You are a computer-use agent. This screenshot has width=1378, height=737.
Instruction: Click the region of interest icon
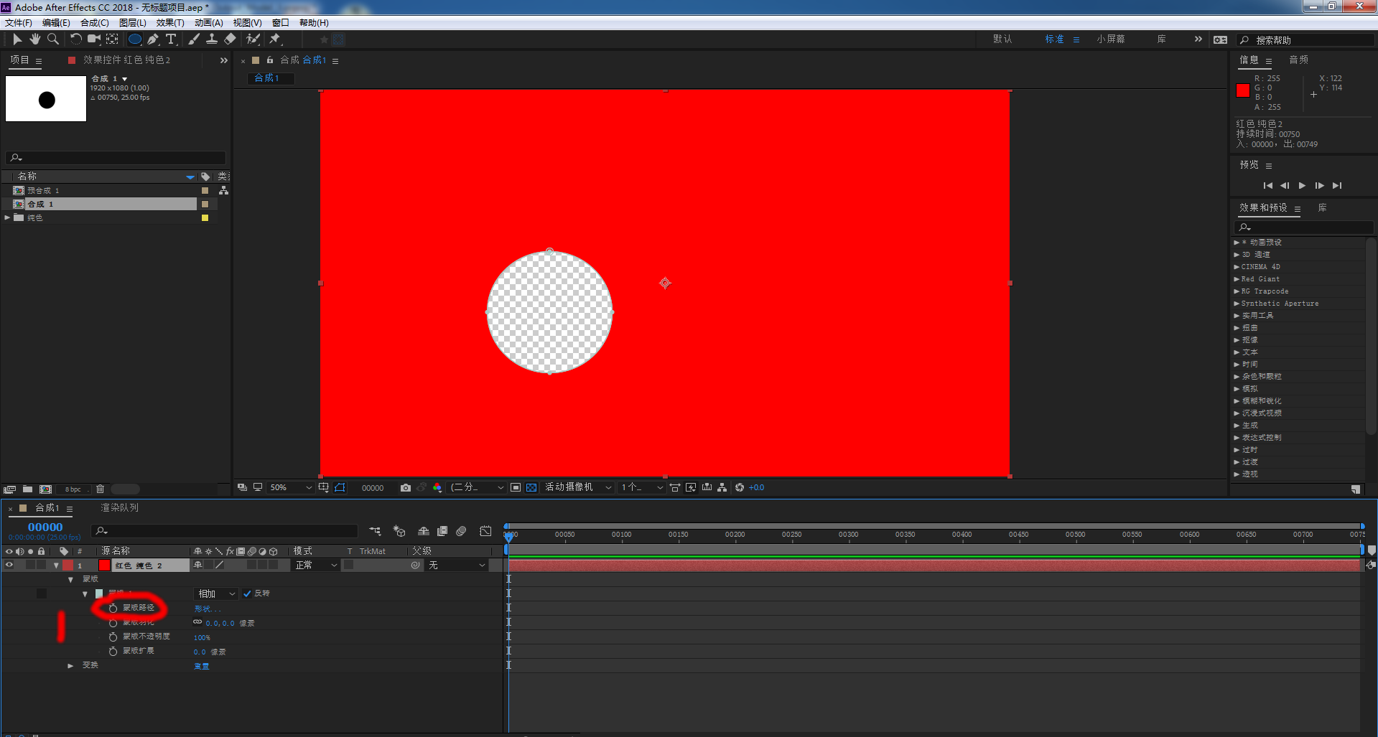(x=516, y=488)
